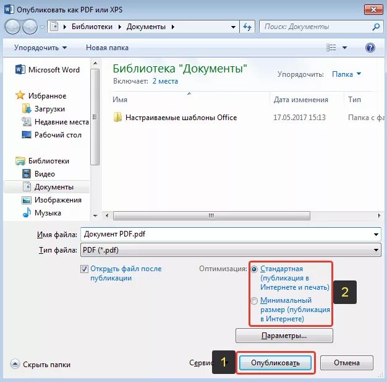The image size is (387, 382).
Task: Select Музыка in the sidebar
Action: (x=48, y=212)
